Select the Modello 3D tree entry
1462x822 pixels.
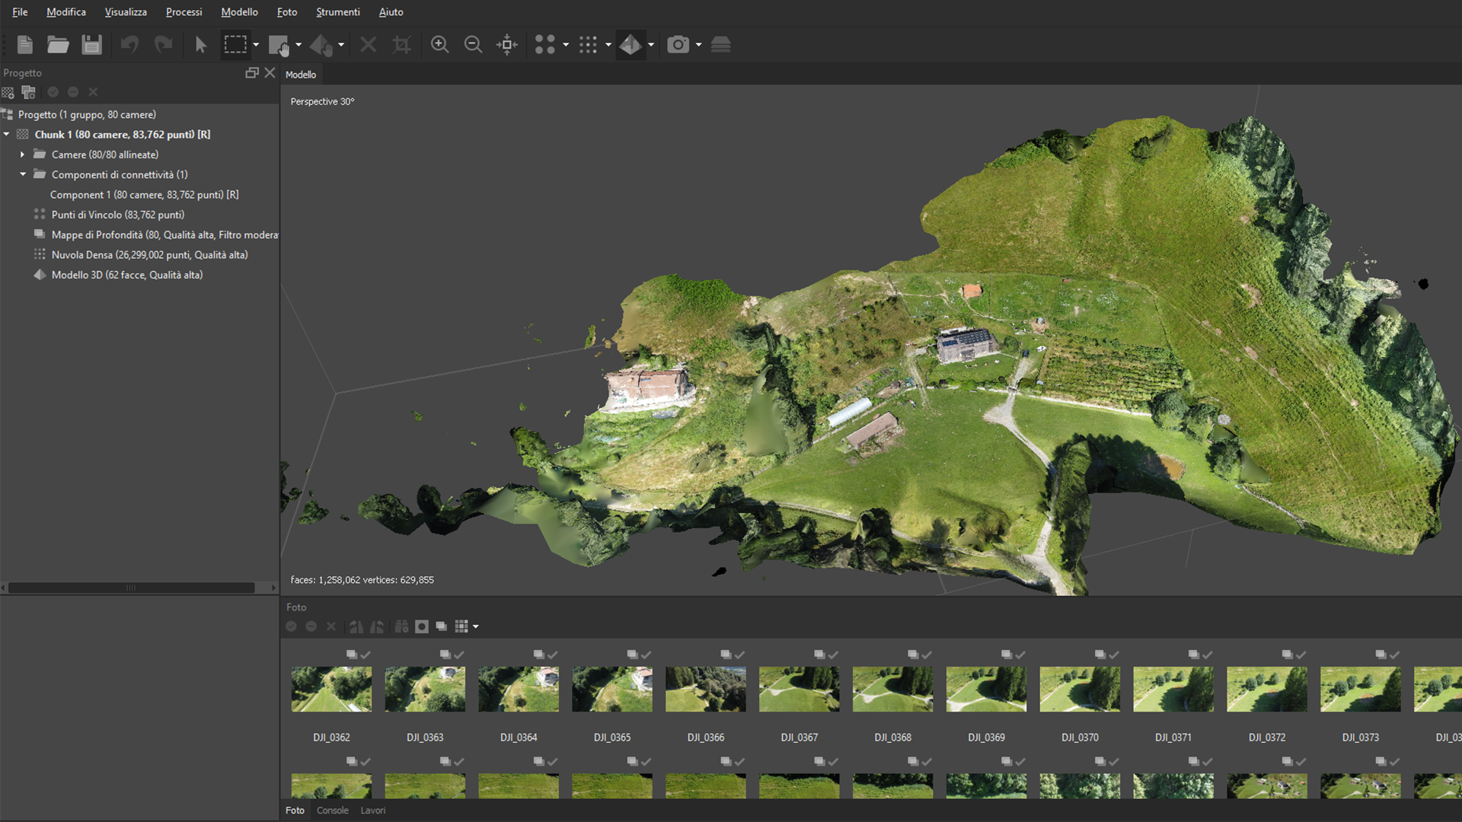[x=126, y=275]
